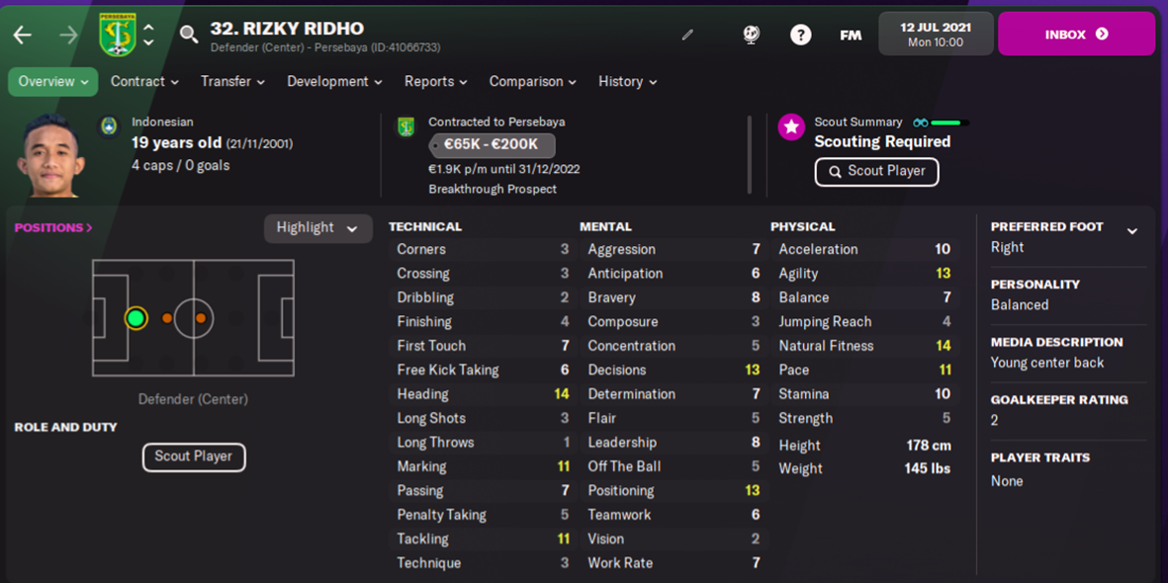Open the Persebaya club badge in header

118,35
